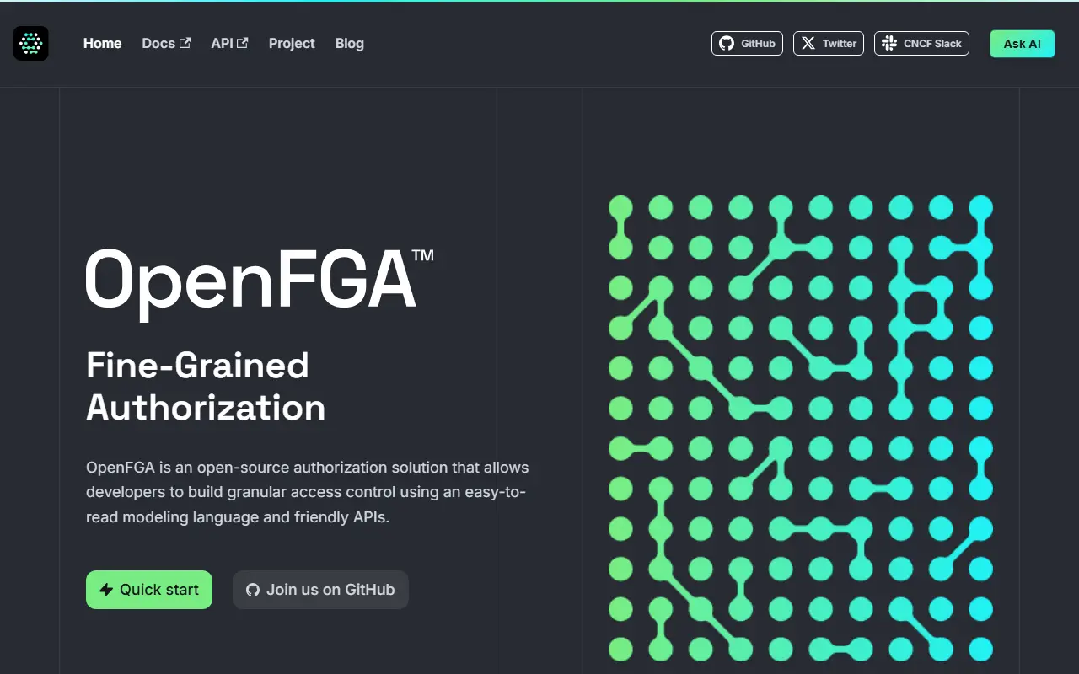Click the green dot-grid hero graphic
Image resolution: width=1079 pixels, height=674 pixels.
pos(801,428)
